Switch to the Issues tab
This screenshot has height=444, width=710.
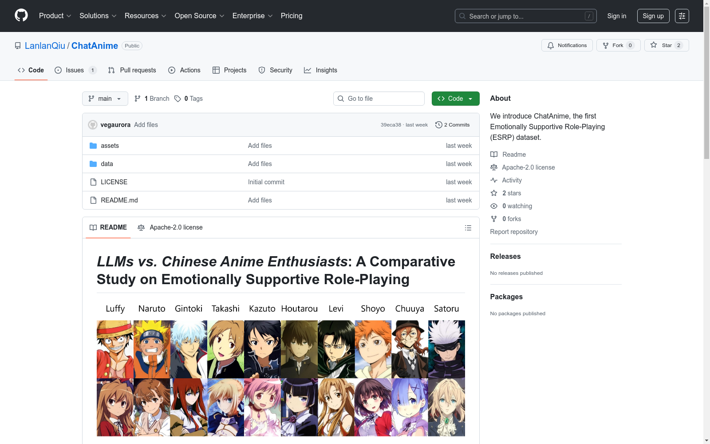point(75,70)
